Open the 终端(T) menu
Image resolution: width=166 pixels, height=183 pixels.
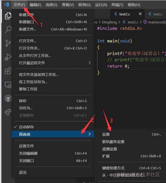(x=117, y=5)
